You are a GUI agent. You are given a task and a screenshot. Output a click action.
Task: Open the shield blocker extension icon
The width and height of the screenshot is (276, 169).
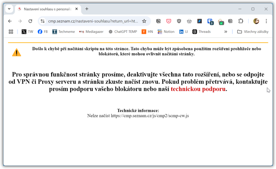(x=179, y=21)
